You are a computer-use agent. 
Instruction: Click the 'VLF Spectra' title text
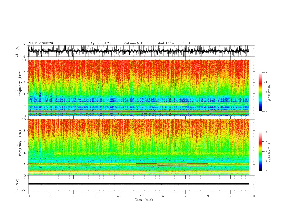click(x=41, y=43)
